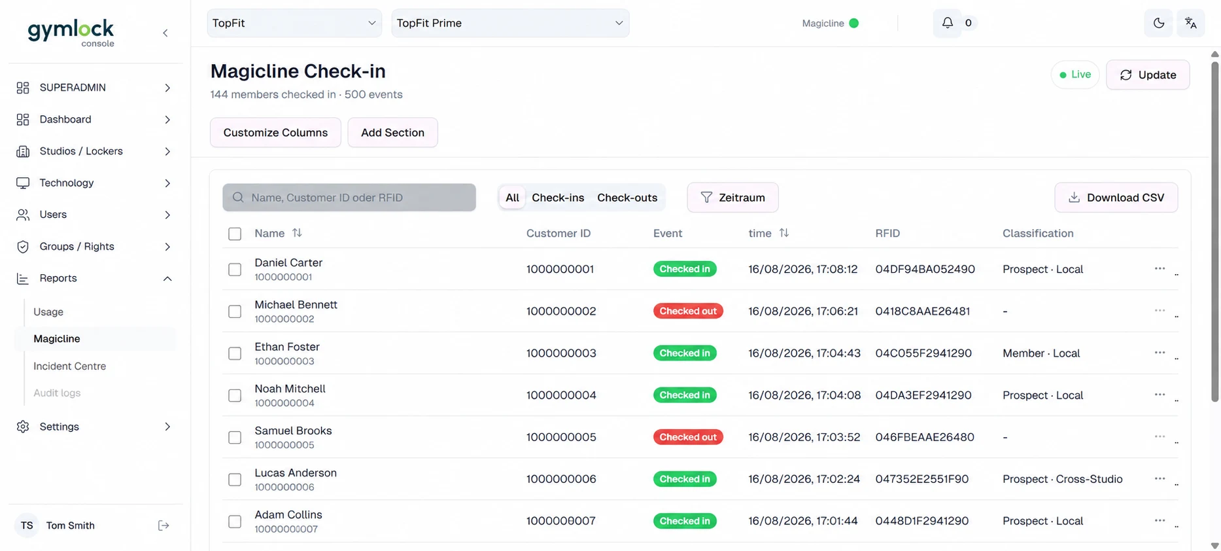Tick the select-all header checkbox
Screen dimensions: 1221x551
click(235, 234)
